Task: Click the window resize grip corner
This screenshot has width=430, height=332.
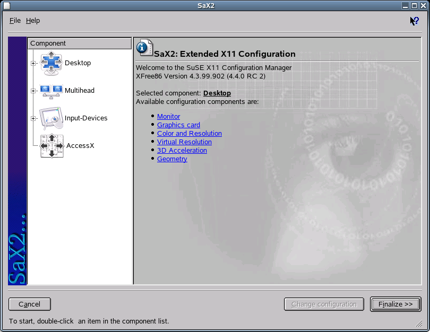Action: pos(419,323)
